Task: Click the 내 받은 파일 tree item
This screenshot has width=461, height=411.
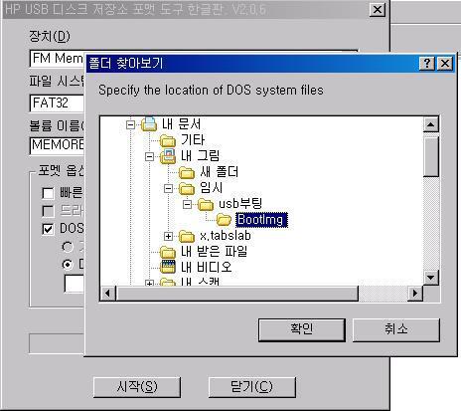Action: (x=214, y=252)
